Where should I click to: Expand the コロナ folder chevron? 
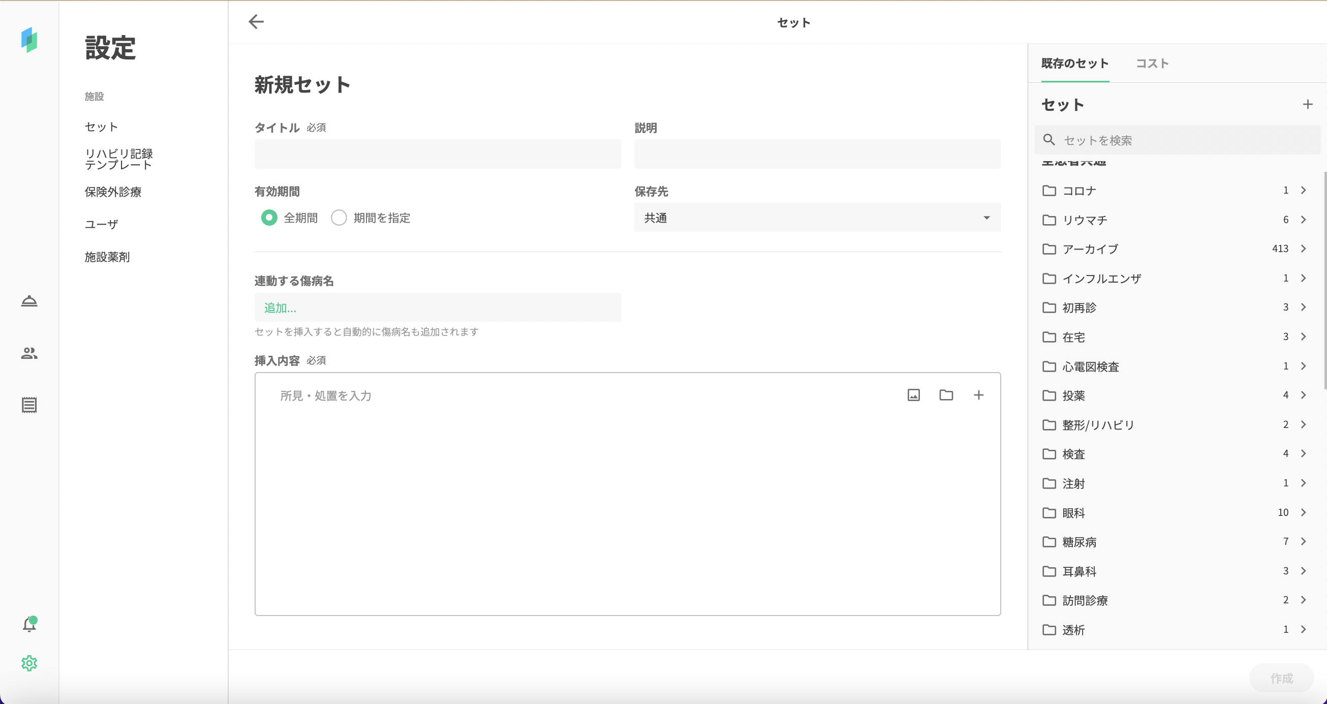(x=1303, y=191)
